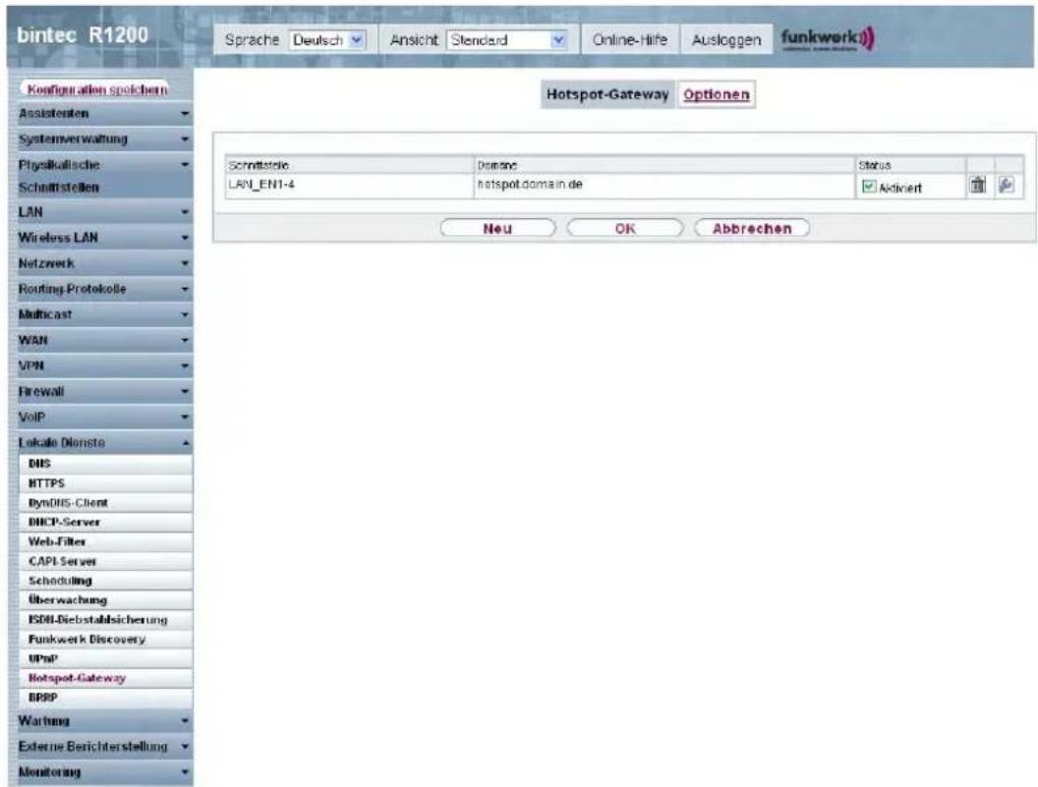The width and height of the screenshot is (1038, 787).
Task: Click Konfiguration speichern
Action: [x=96, y=88]
